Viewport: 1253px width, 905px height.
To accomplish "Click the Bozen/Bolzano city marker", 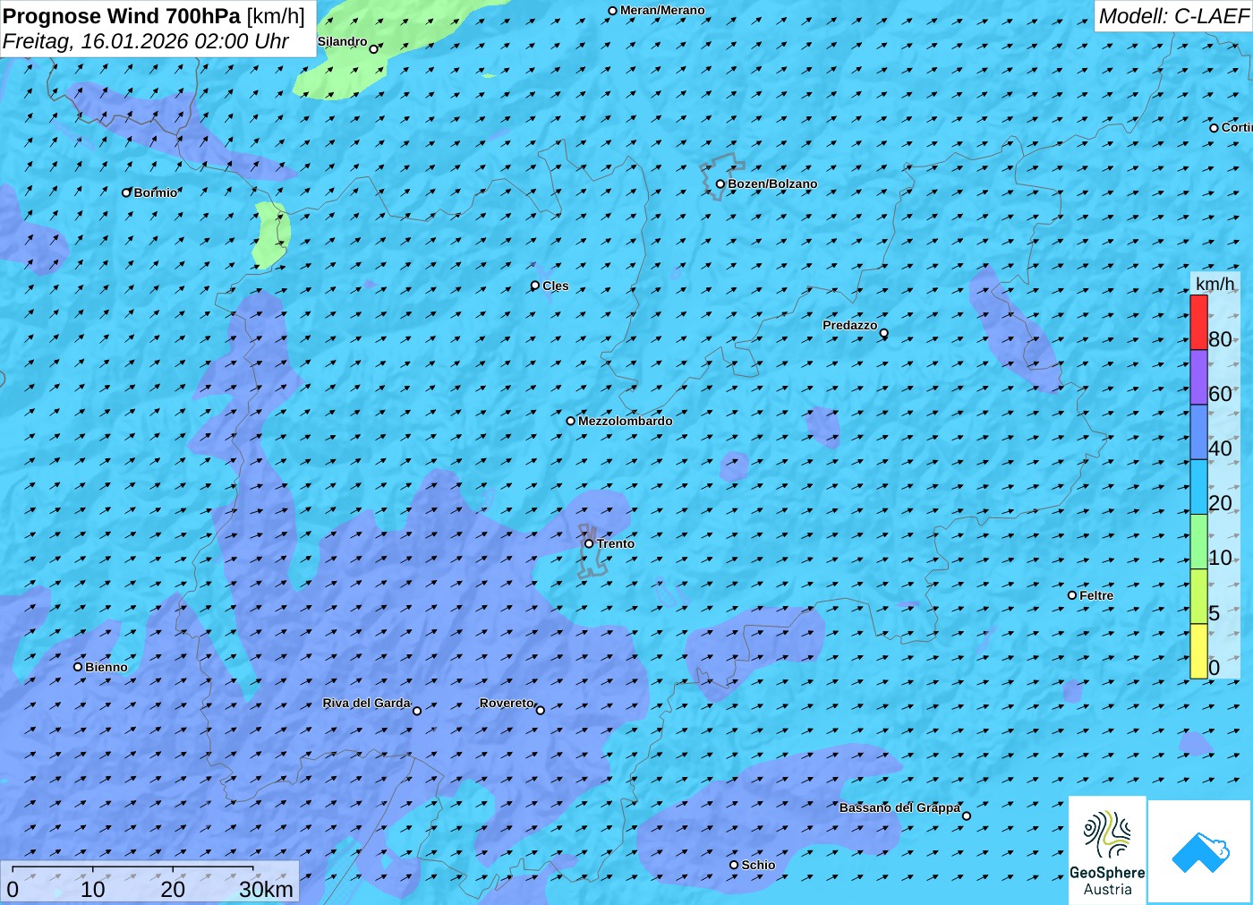I will coord(720,184).
